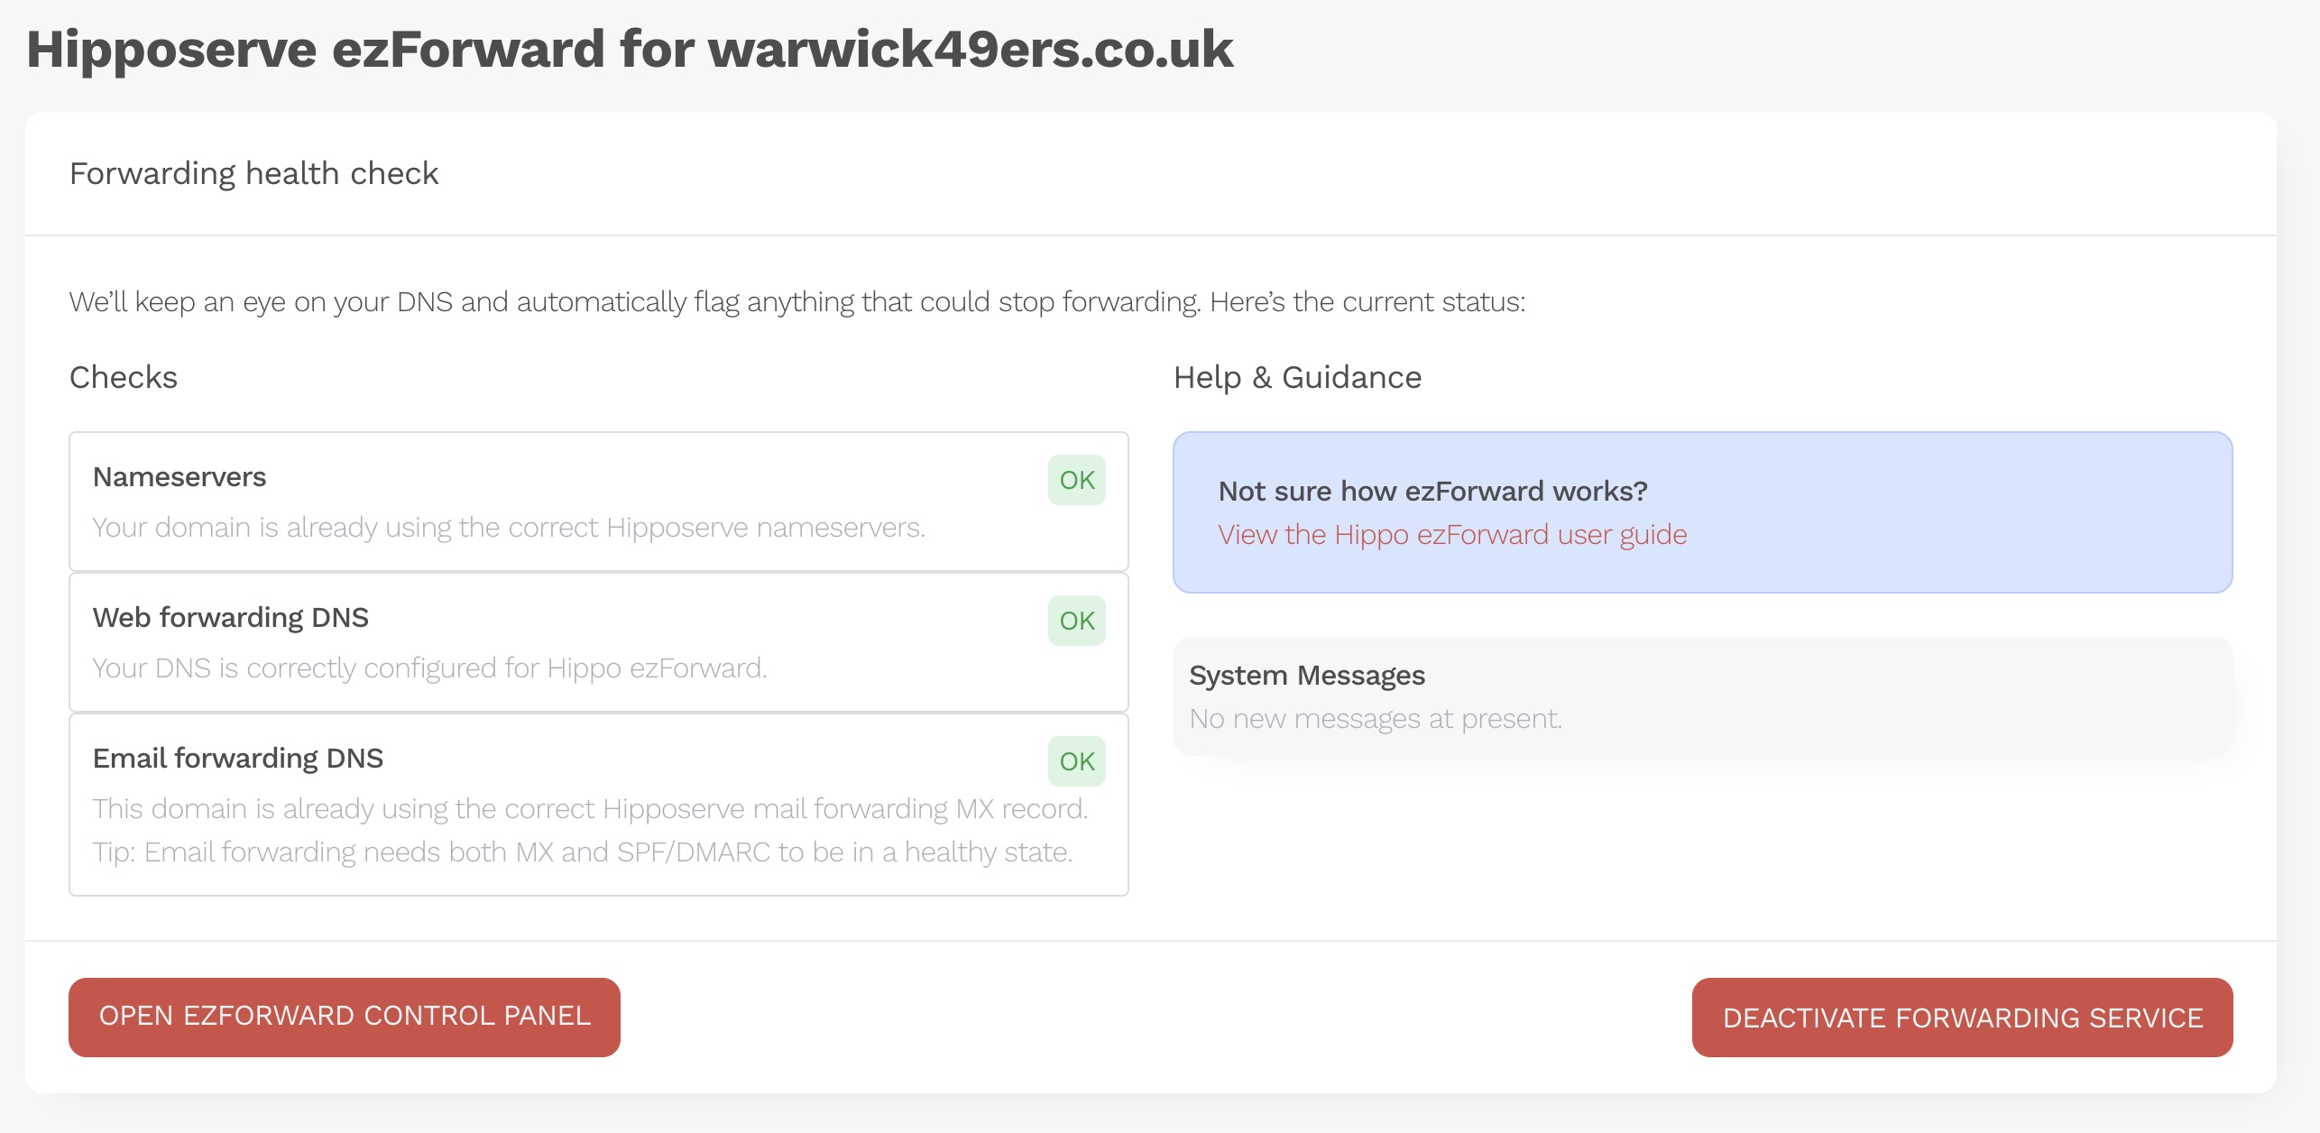Open the Hippo ezForward user guide link

1452,535
